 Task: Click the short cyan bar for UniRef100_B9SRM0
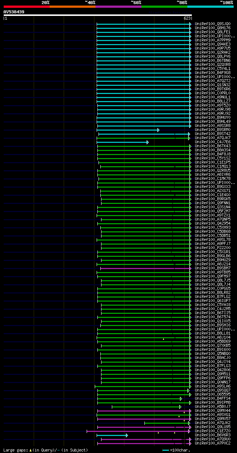click(128, 130)
